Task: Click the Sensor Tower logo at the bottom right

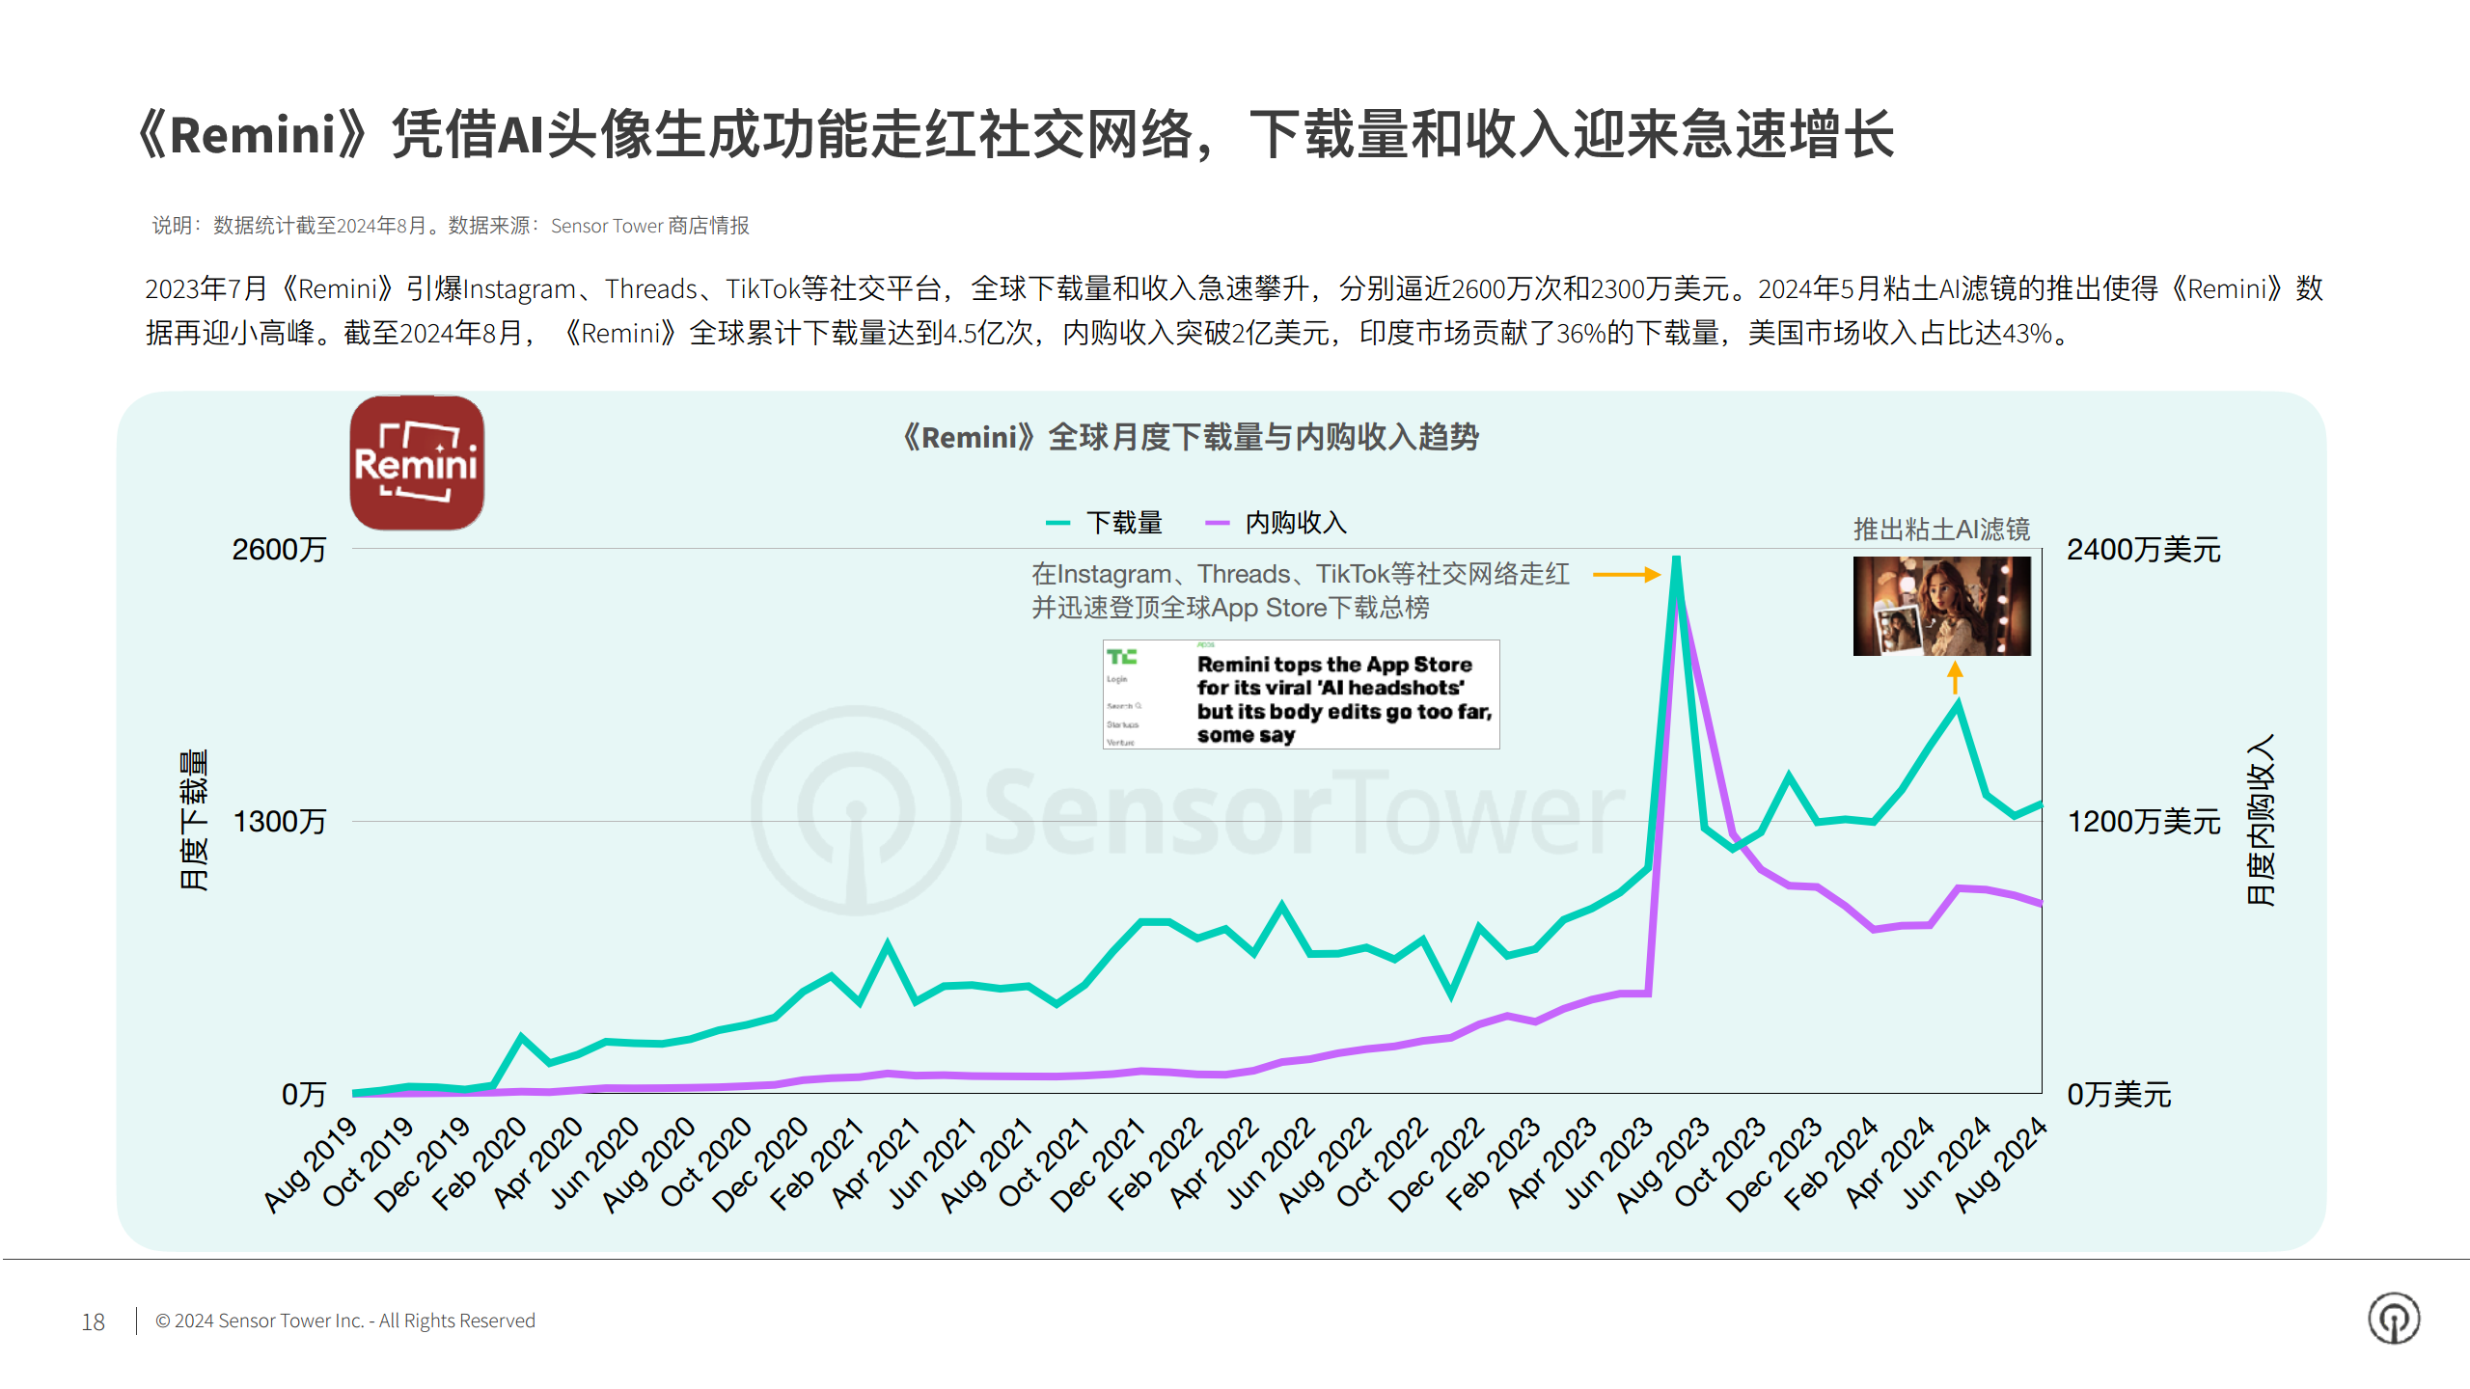Action: (x=2394, y=1319)
